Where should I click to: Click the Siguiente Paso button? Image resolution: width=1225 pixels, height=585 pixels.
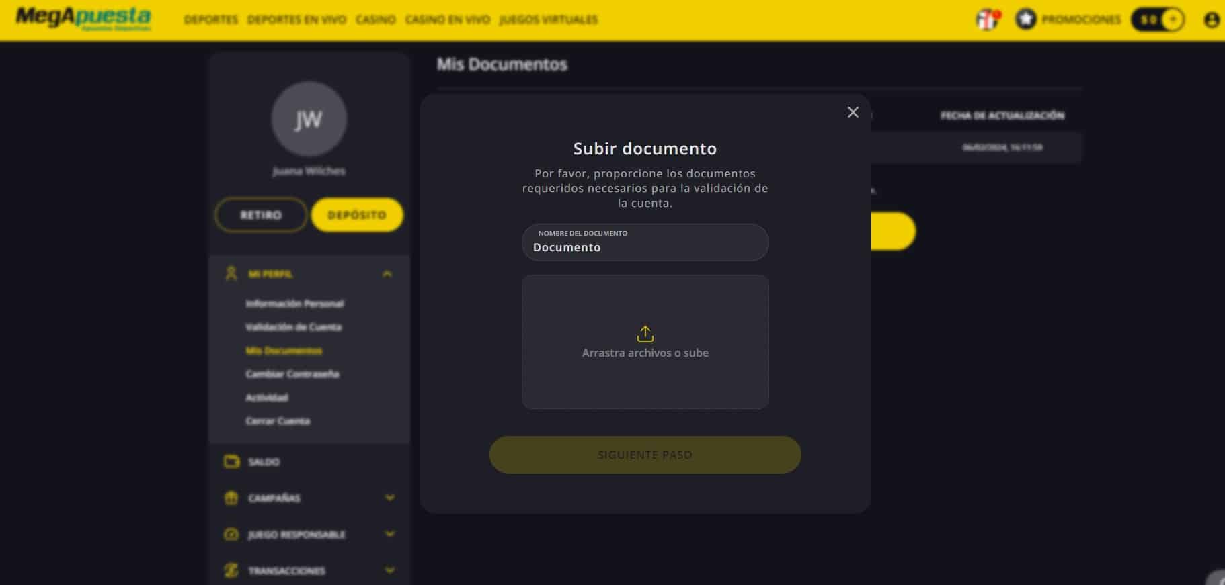coord(645,455)
